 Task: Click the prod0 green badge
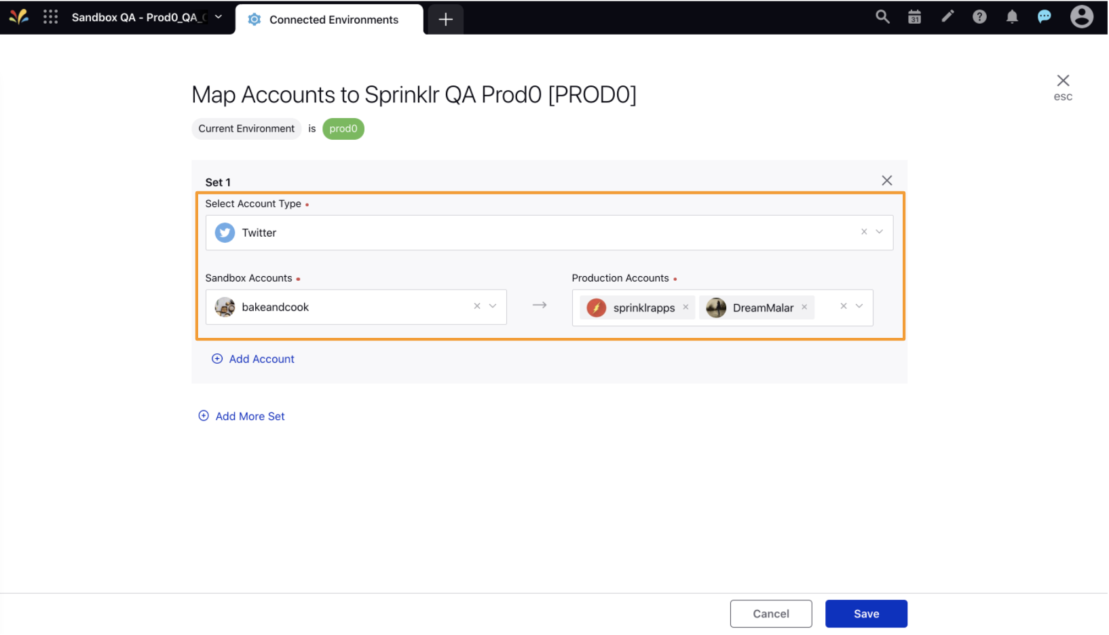(x=343, y=129)
